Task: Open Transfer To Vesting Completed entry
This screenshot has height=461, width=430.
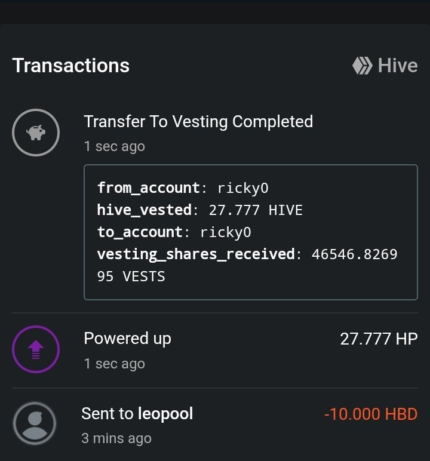Action: pos(198,122)
